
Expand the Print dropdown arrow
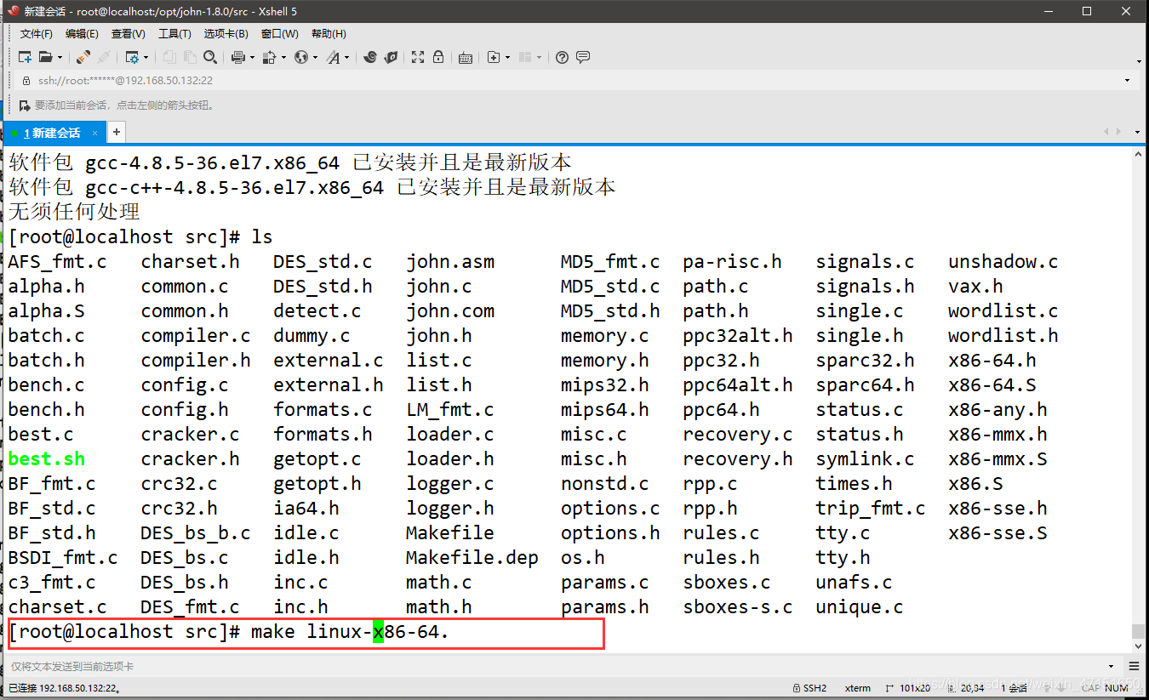(x=252, y=58)
